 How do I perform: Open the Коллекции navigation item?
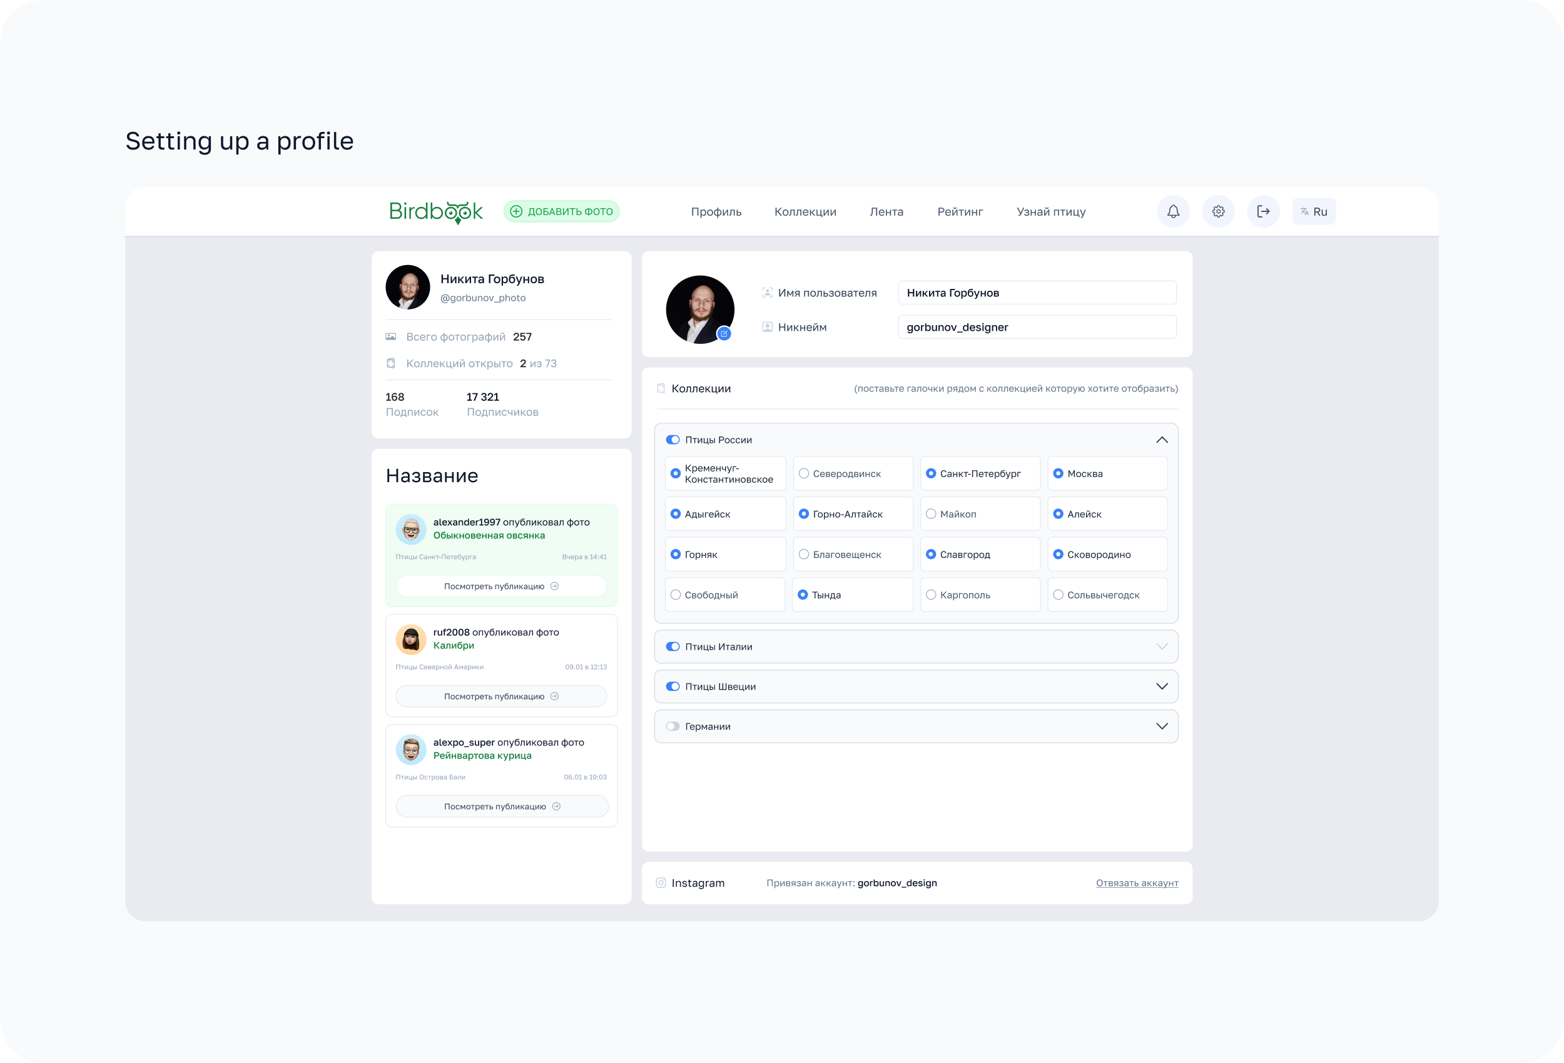pyautogui.click(x=805, y=211)
